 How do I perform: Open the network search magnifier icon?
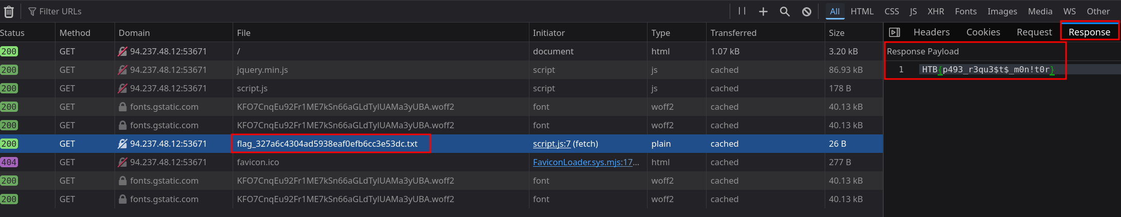(785, 11)
